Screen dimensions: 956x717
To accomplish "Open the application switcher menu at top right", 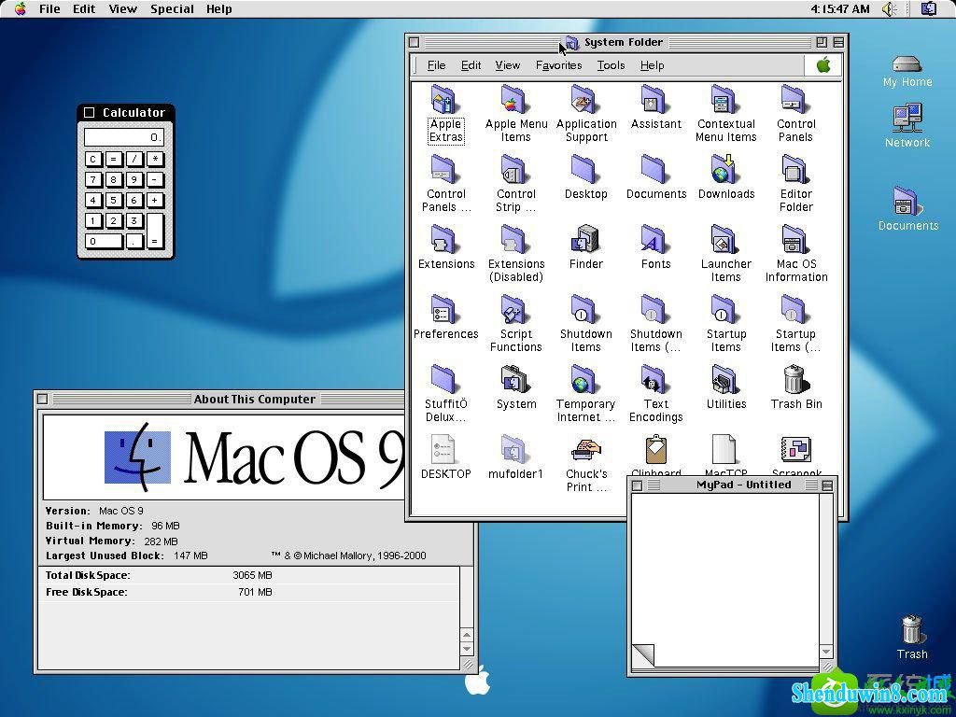I will 929,9.
